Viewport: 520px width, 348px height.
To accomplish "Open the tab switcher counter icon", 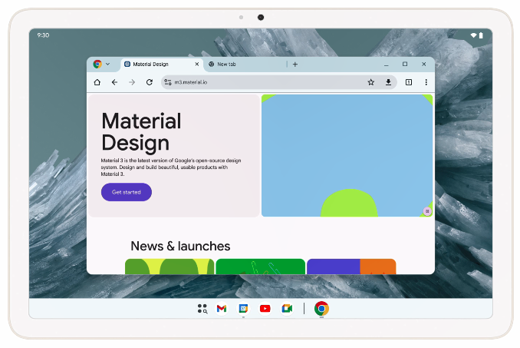I will coord(409,82).
